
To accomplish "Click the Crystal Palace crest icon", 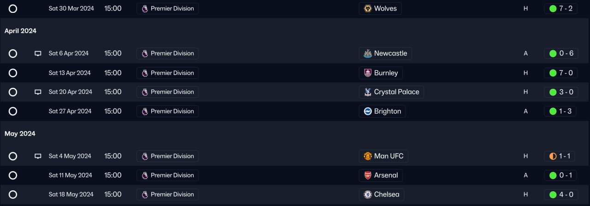I will pyautogui.click(x=367, y=92).
